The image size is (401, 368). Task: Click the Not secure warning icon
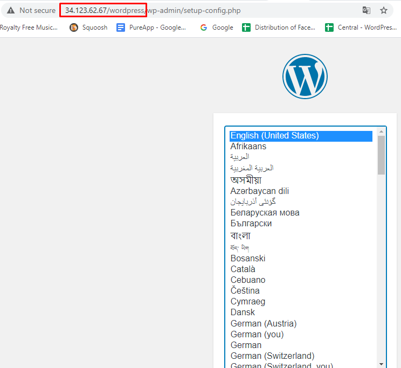coord(10,10)
